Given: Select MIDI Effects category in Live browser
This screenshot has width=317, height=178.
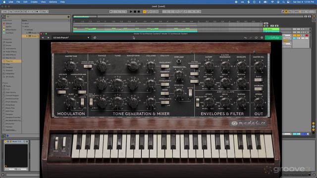Looking at the screenshot, I should [11, 55].
